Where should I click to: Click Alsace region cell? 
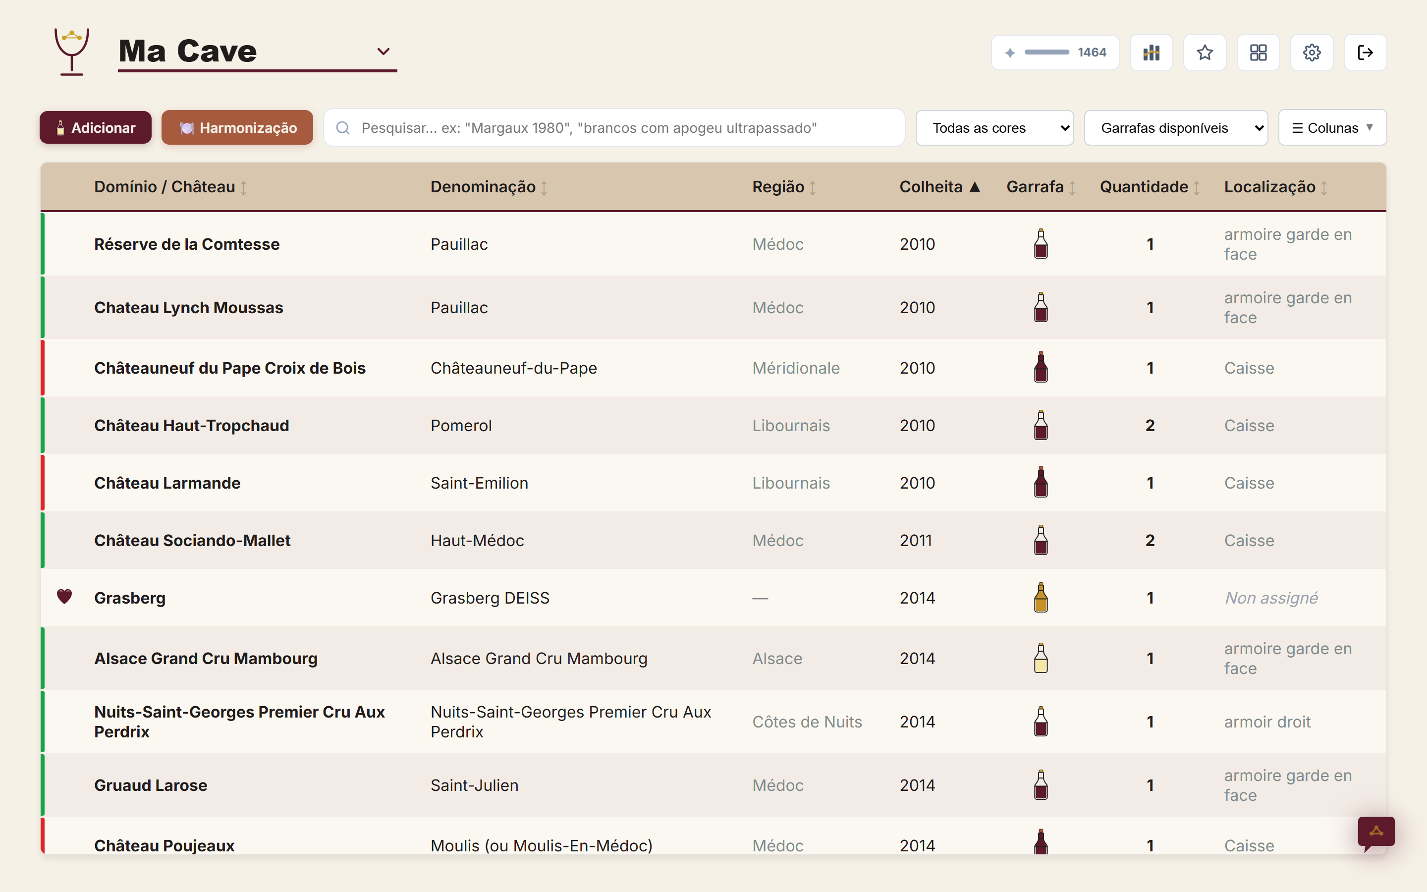click(x=777, y=659)
